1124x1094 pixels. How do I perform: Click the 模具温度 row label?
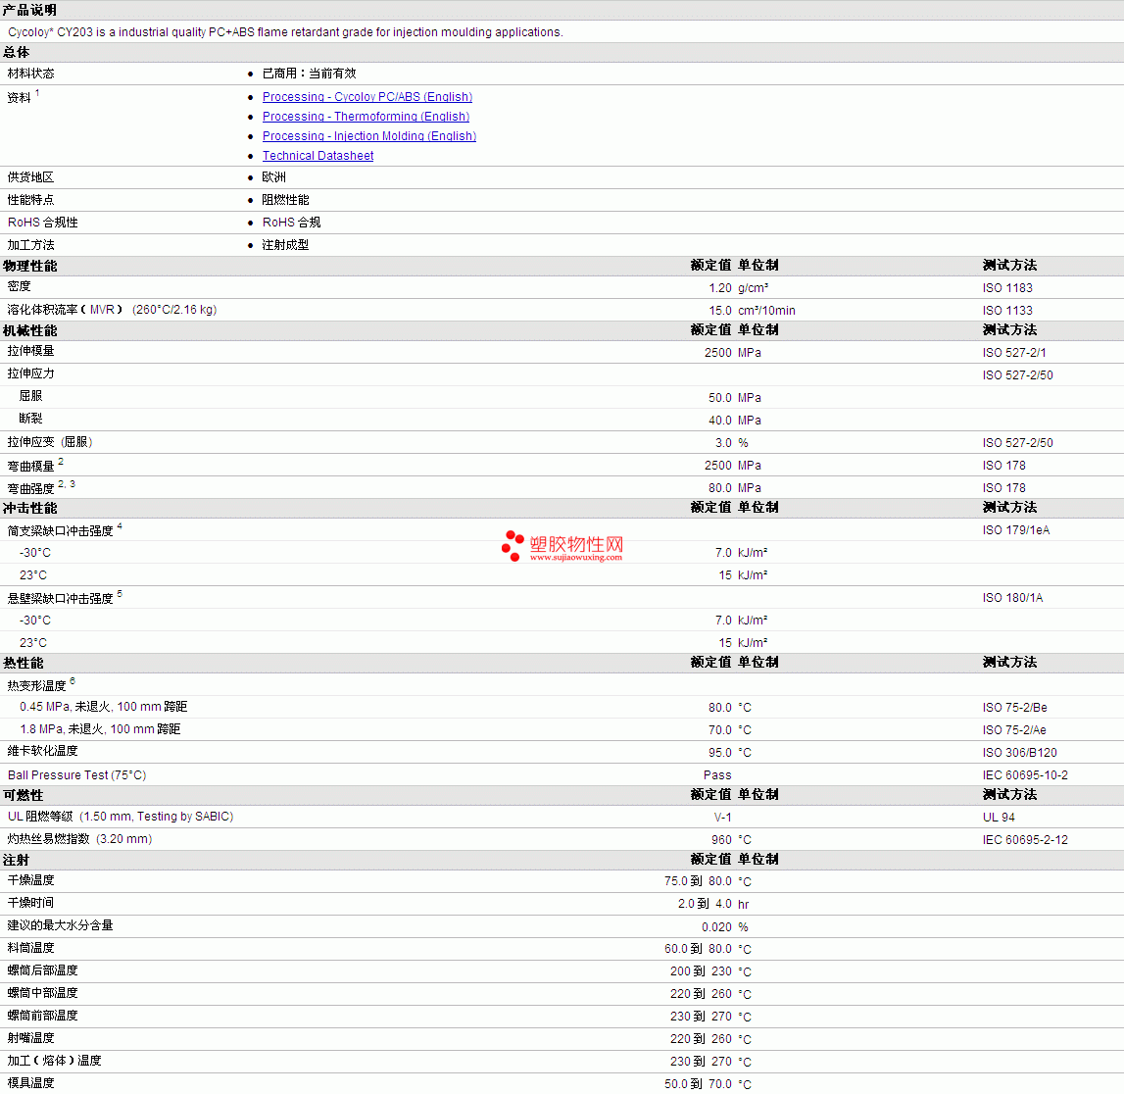(30, 1082)
